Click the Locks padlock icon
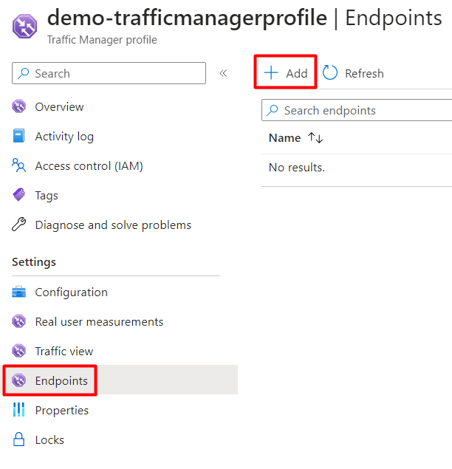This screenshot has height=469, width=452. [x=19, y=439]
